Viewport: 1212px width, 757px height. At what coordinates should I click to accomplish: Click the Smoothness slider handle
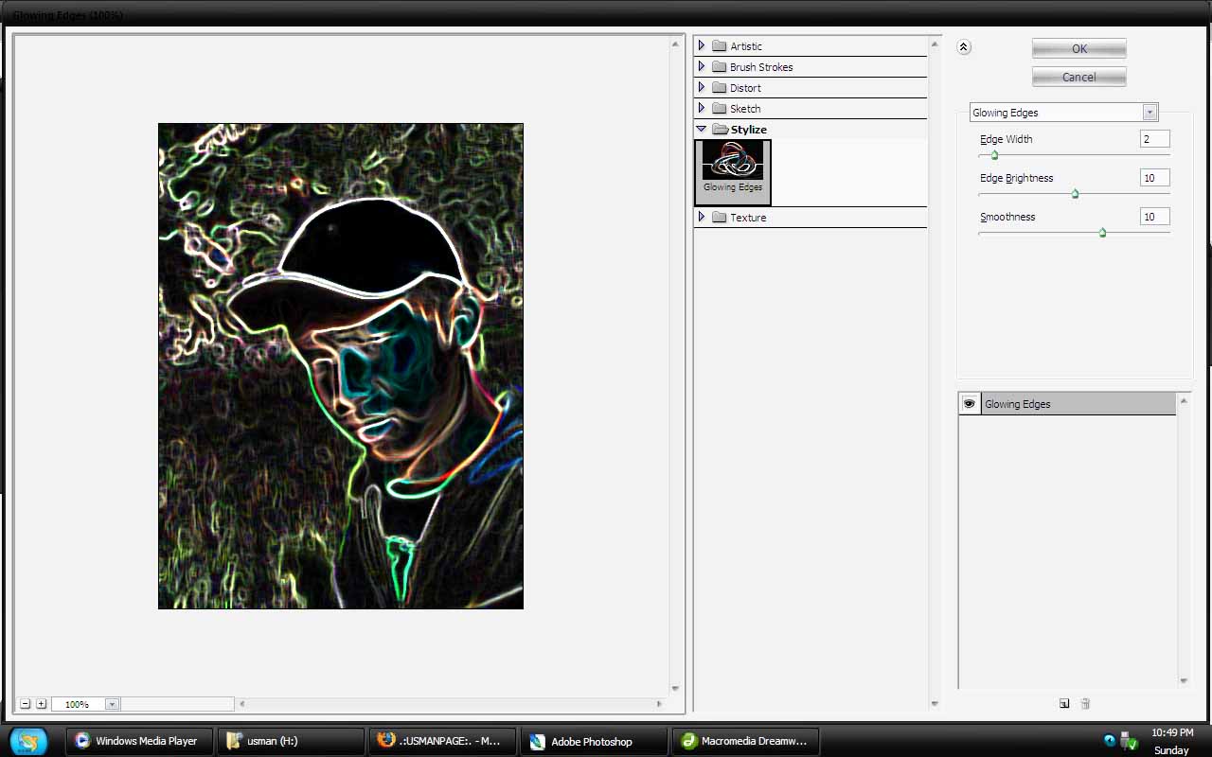(1102, 233)
